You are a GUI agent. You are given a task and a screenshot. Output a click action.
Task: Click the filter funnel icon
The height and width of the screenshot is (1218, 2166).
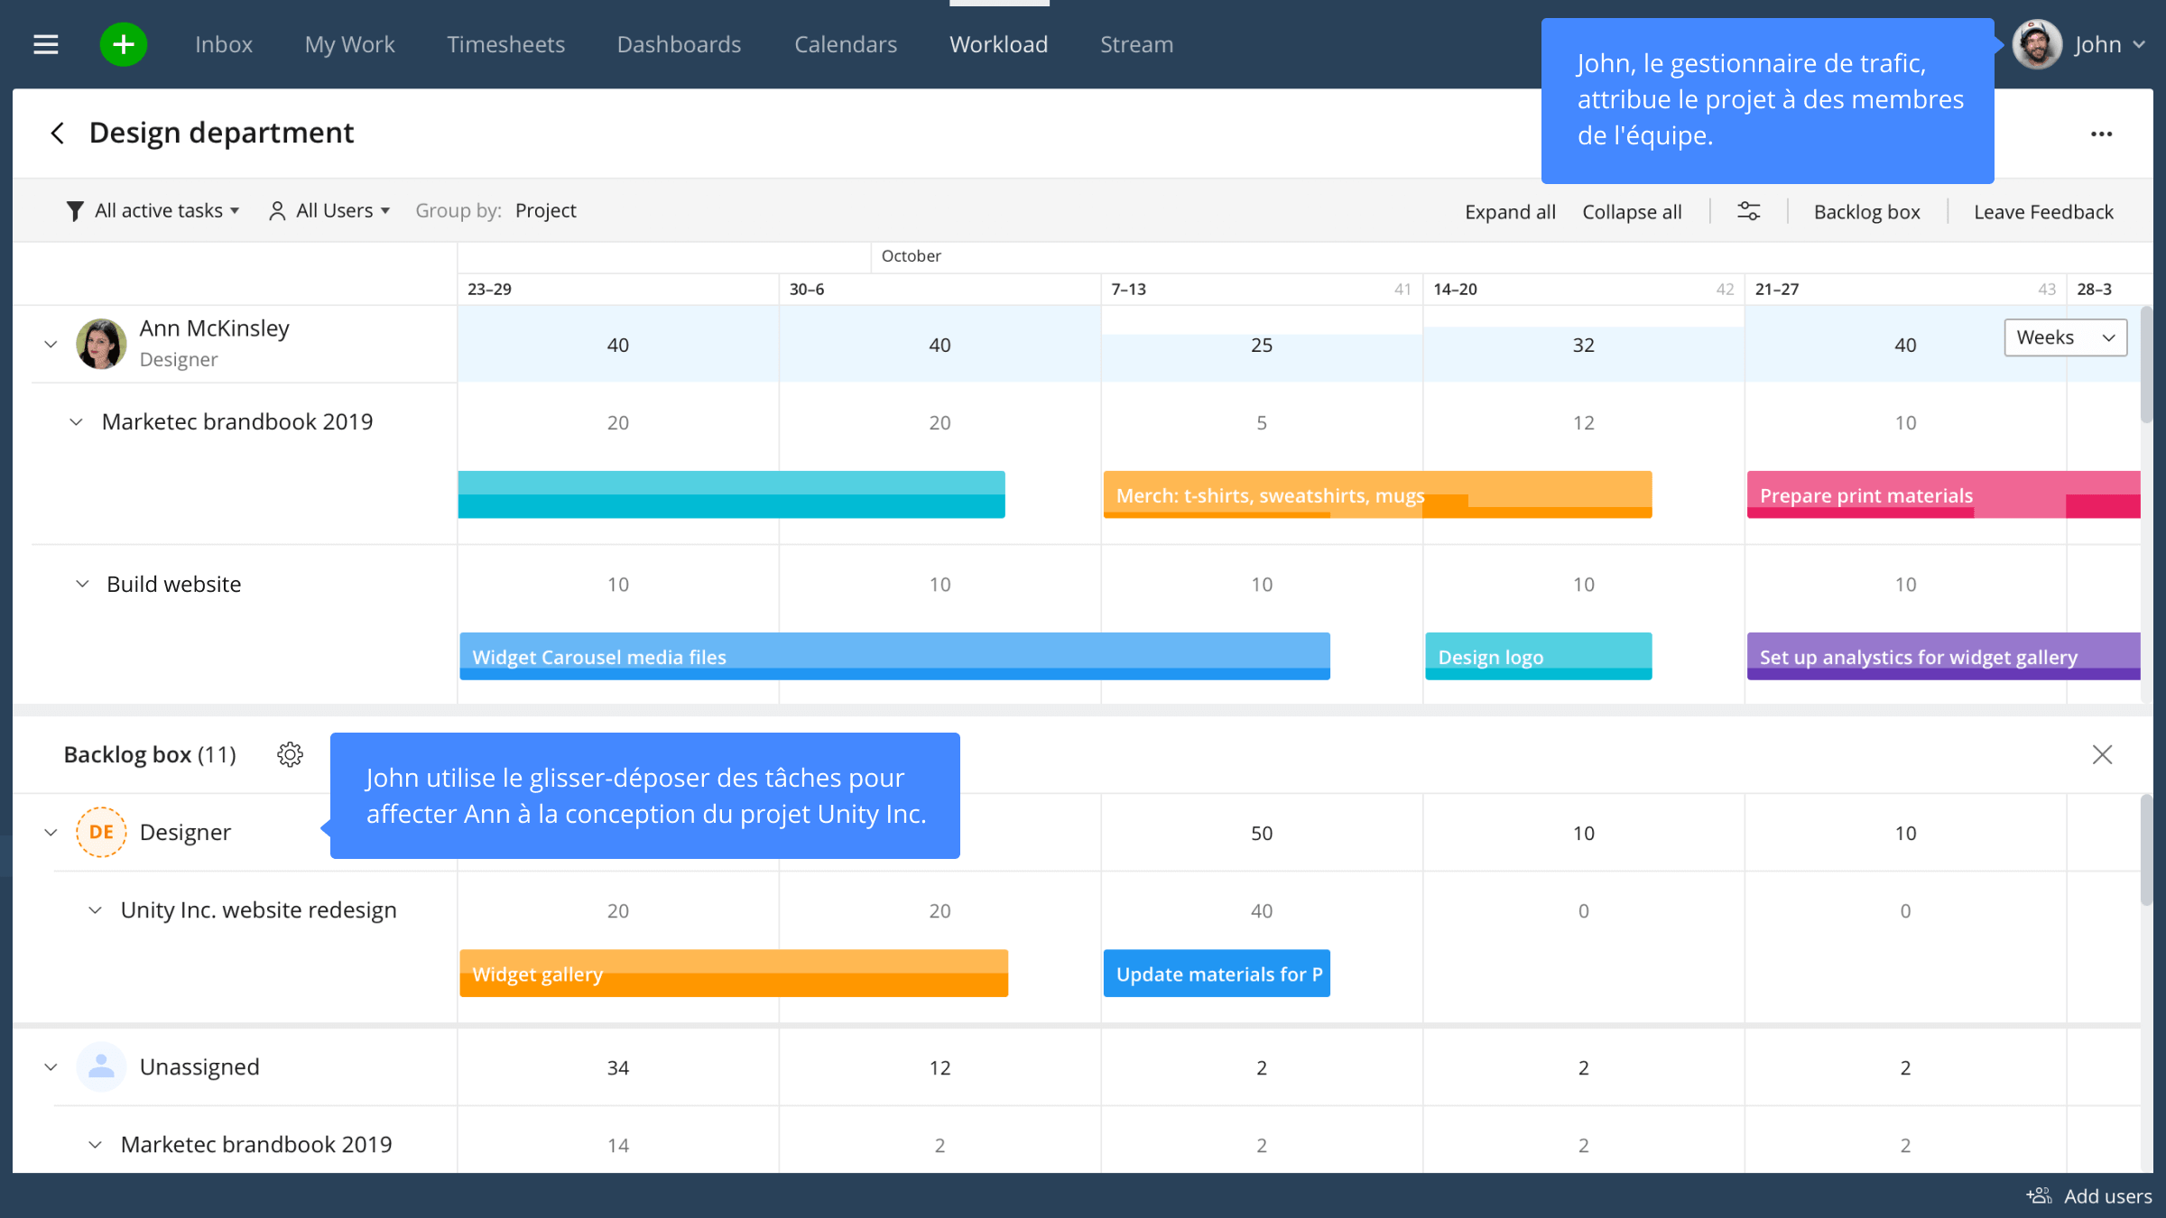[x=75, y=211]
